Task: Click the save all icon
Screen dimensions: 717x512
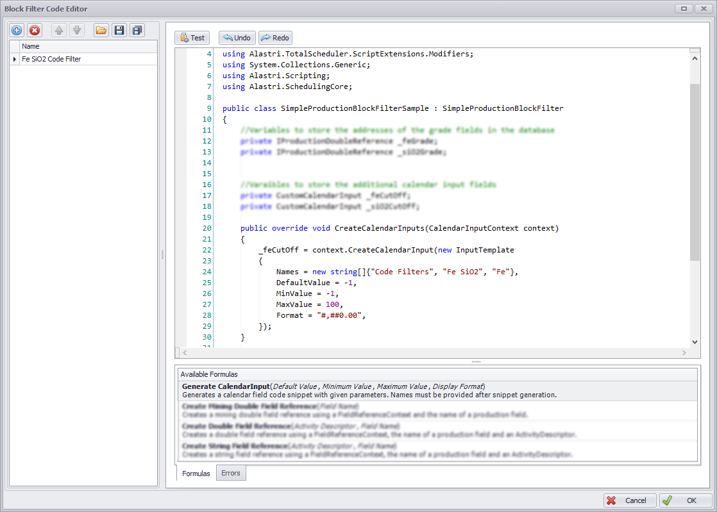Action: 137,30
